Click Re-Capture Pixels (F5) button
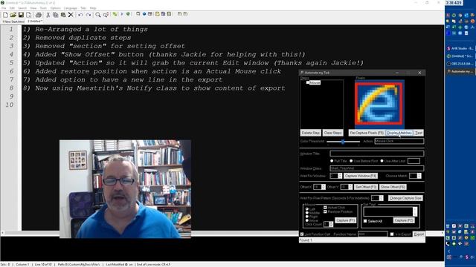 click(367, 133)
